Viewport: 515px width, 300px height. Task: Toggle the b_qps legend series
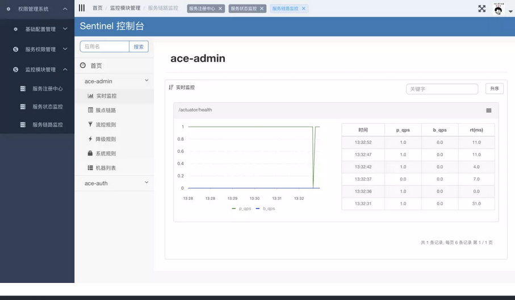(265, 209)
